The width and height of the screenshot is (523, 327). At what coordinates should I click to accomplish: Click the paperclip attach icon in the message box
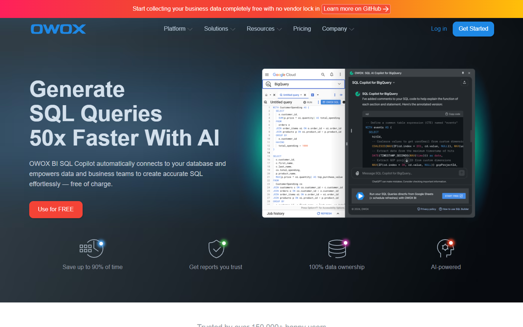357,173
